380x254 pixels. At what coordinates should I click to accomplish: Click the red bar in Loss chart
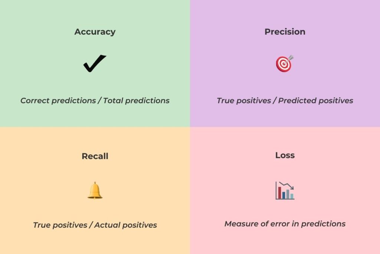click(x=279, y=193)
